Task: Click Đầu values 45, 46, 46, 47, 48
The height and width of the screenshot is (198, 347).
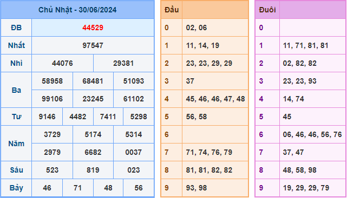Action: (215, 99)
